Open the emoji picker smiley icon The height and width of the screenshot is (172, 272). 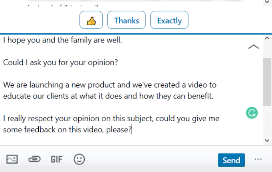79,159
